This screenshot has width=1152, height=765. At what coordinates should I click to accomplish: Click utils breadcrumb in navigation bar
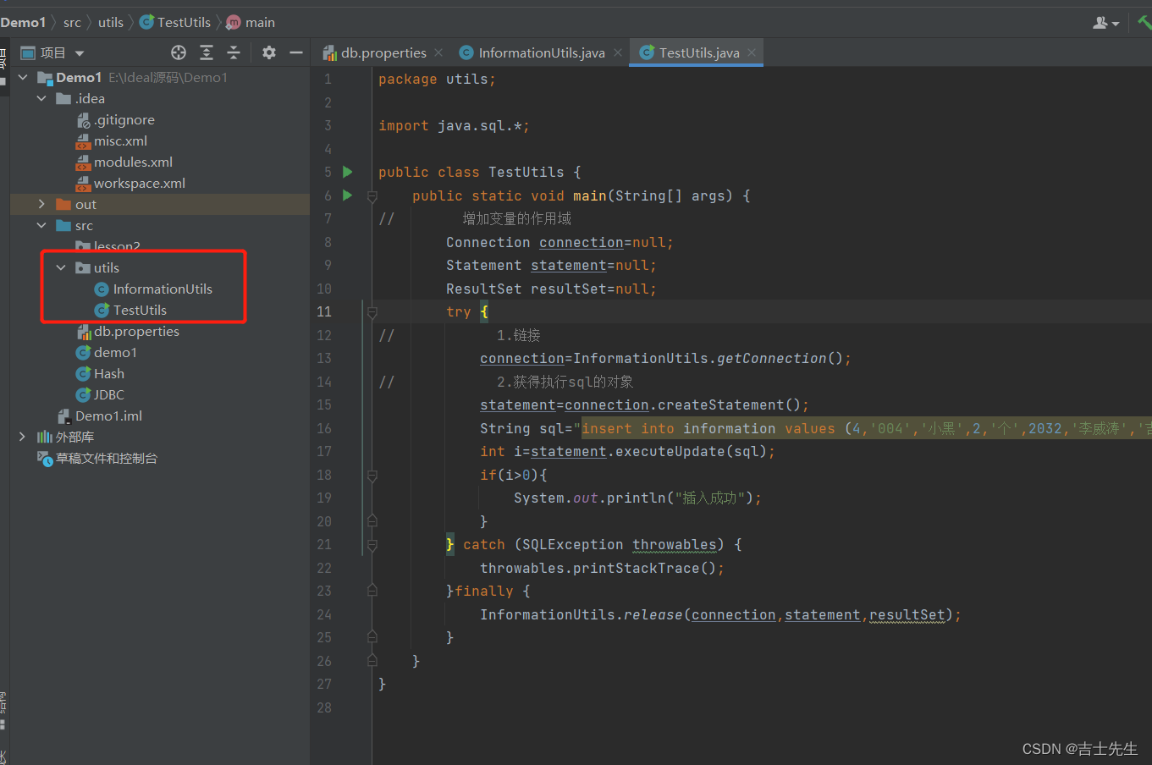(x=111, y=23)
